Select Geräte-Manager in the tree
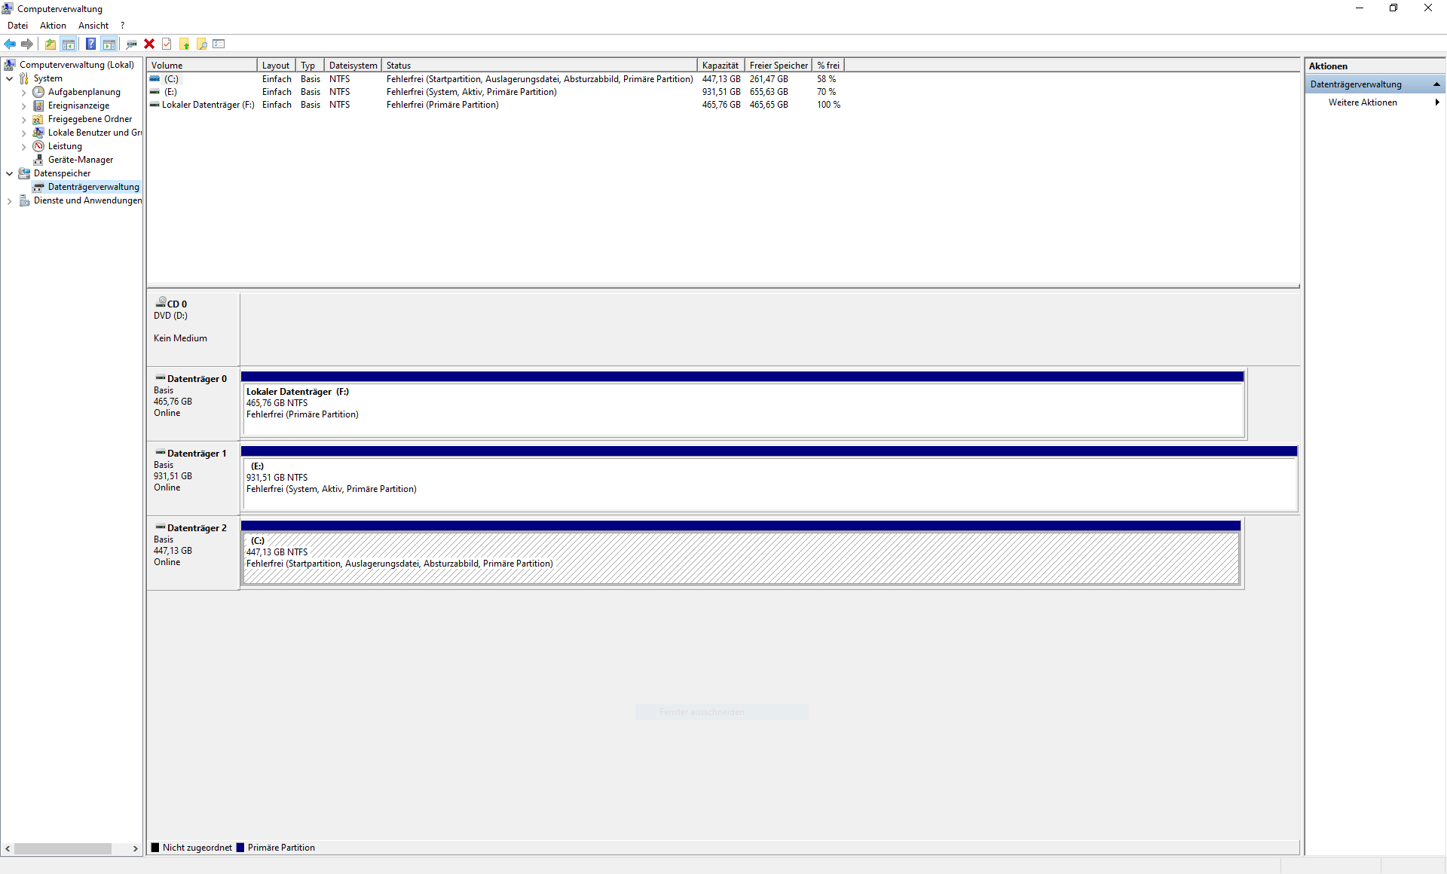The width and height of the screenshot is (1447, 874). (80, 160)
